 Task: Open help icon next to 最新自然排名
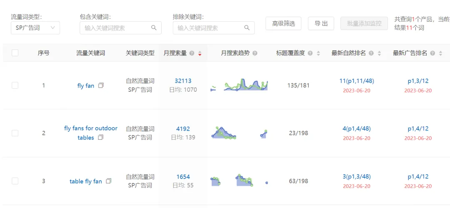coord(371,53)
